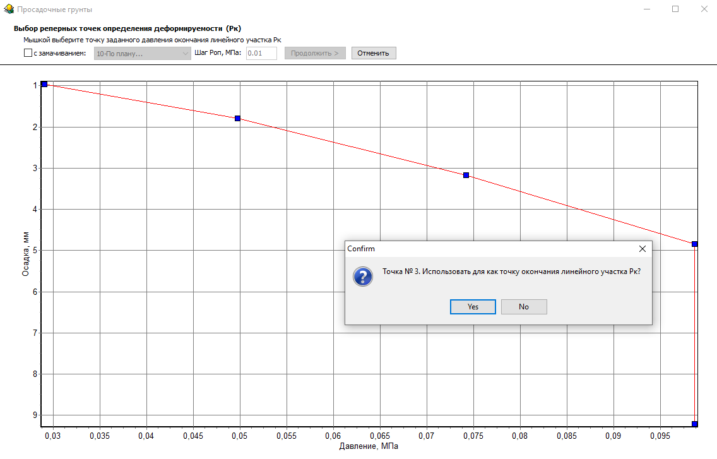Image resolution: width=717 pixels, height=459 pixels.
Task: Pick the data point near pressure 0,075
Action: point(466,175)
